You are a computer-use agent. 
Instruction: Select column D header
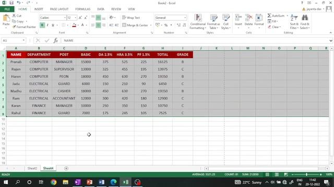click(x=86, y=48)
